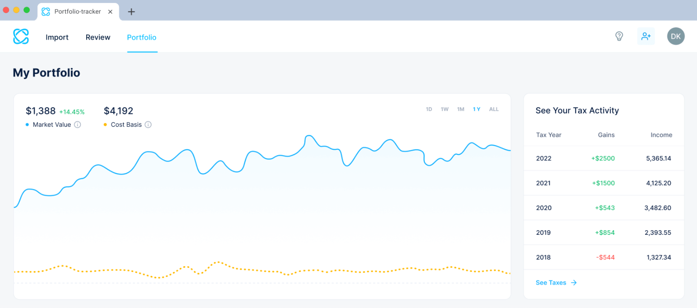This screenshot has height=308, width=697.
Task: Click the Market Value info icon
Action: 78,124
